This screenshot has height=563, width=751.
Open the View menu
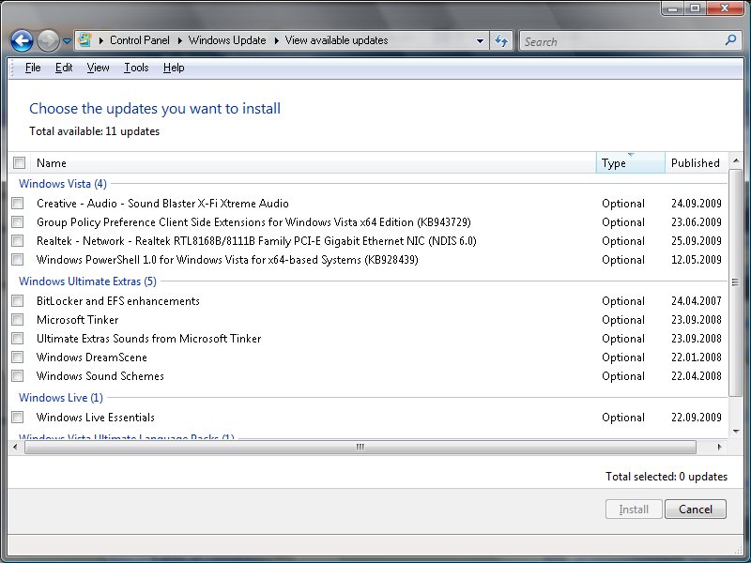[x=99, y=68]
